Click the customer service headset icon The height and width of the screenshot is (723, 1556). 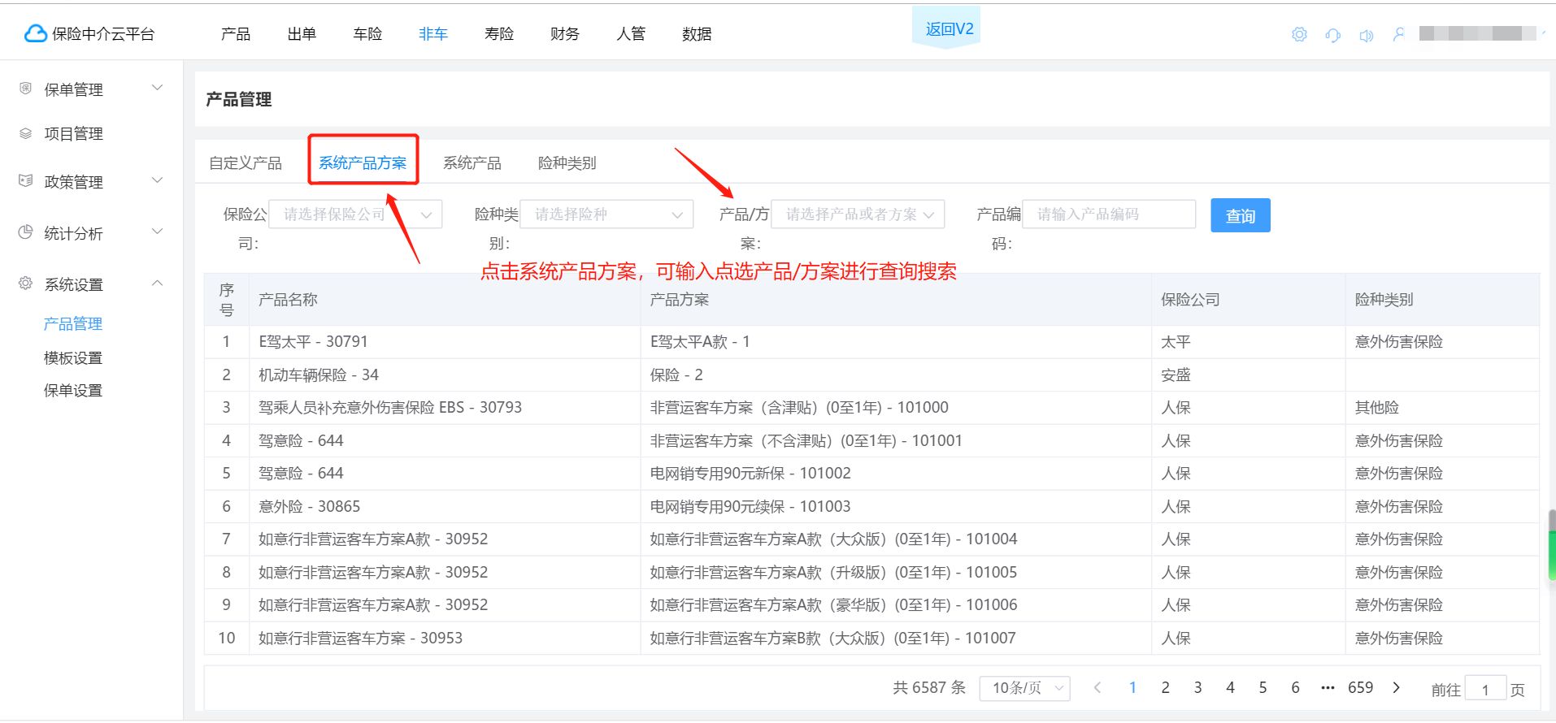click(1332, 35)
